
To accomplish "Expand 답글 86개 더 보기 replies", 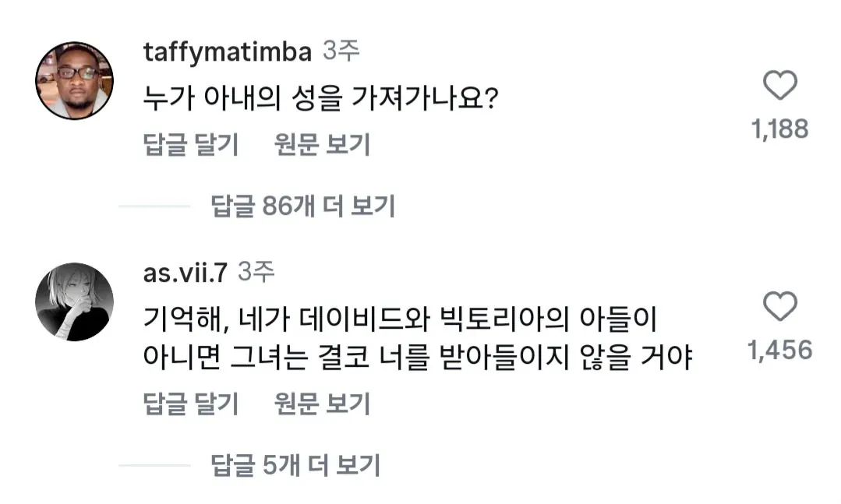I will (x=303, y=206).
